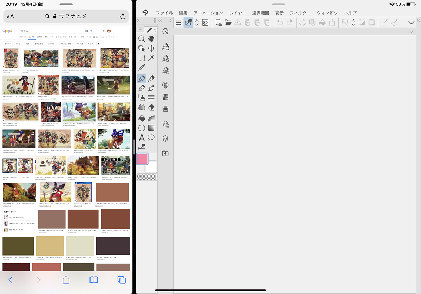
Task: Open アニメーション menu
Action: (x=208, y=13)
